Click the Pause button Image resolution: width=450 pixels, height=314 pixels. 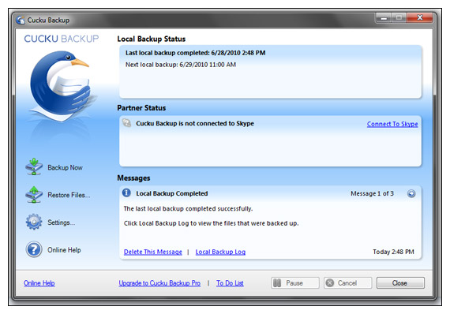pos(295,283)
